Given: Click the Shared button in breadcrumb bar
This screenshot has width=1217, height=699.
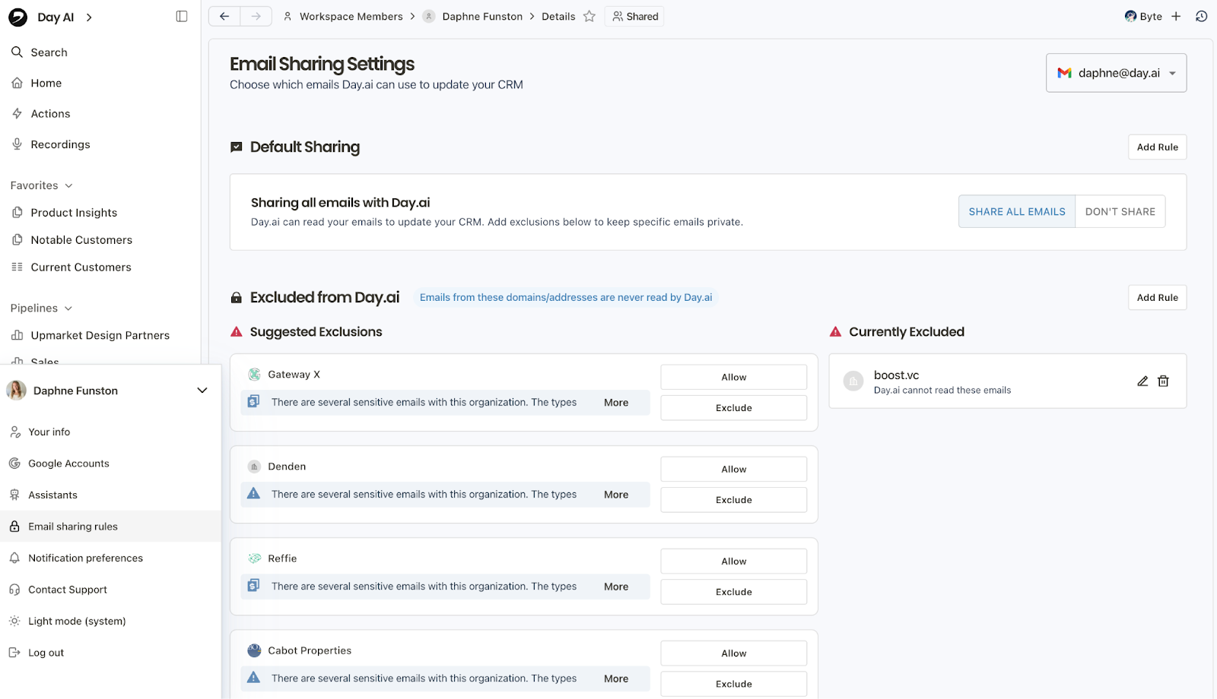Looking at the screenshot, I should pos(634,16).
